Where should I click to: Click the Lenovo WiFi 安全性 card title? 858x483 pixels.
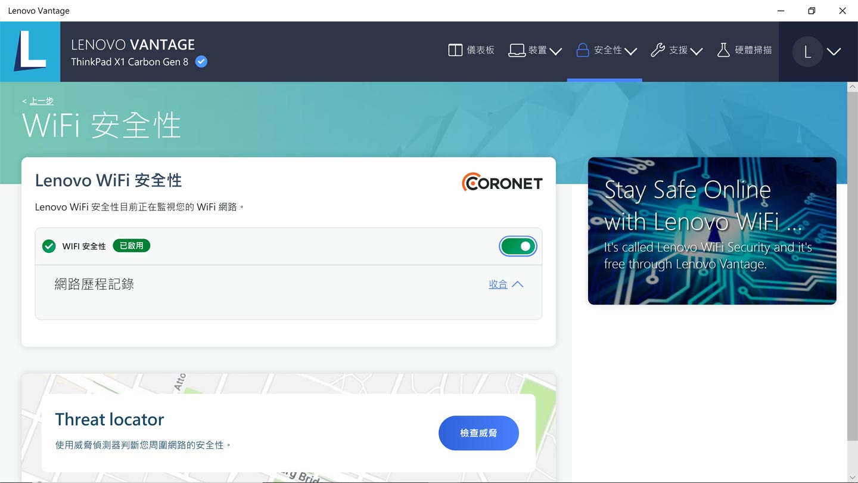click(108, 180)
